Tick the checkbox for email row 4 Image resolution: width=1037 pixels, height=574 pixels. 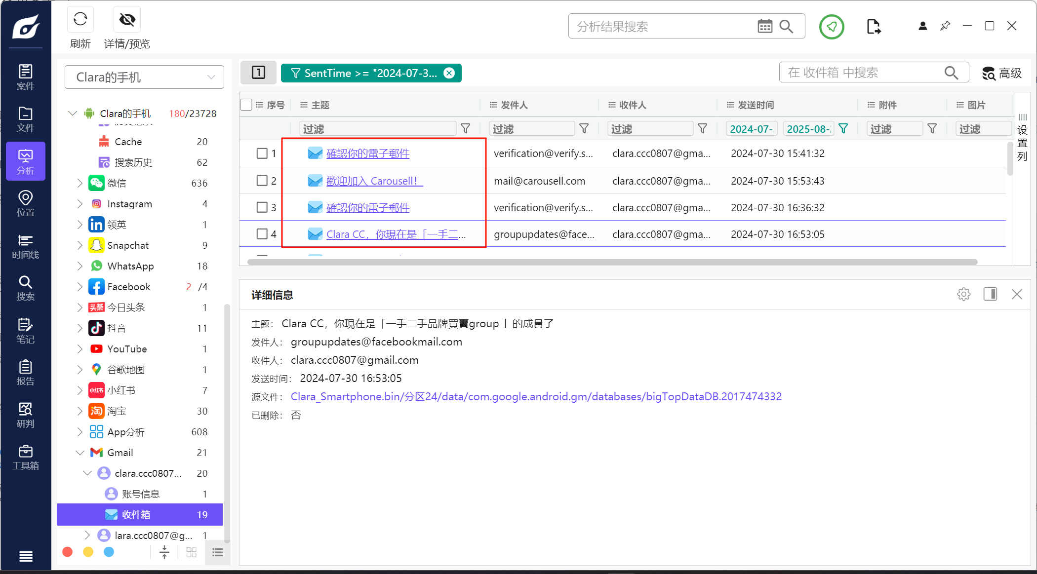tap(262, 234)
